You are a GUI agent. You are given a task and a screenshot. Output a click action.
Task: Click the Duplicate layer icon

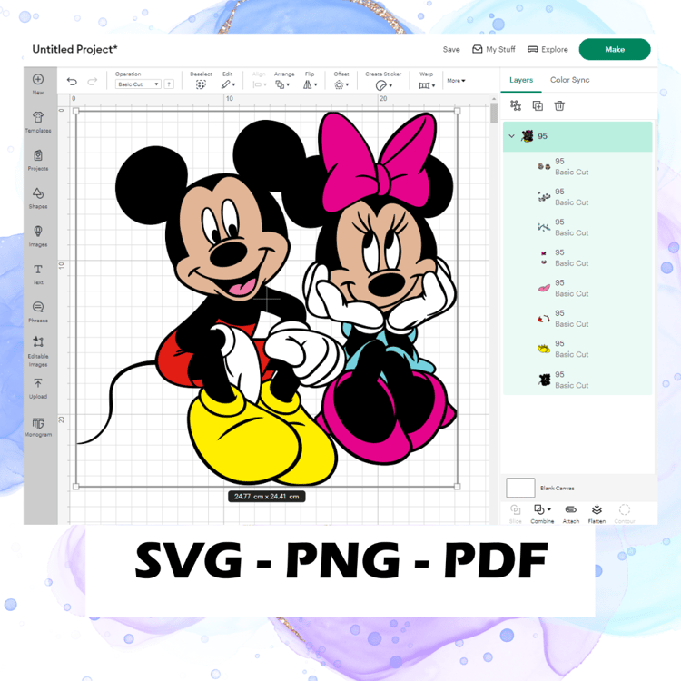tap(538, 105)
